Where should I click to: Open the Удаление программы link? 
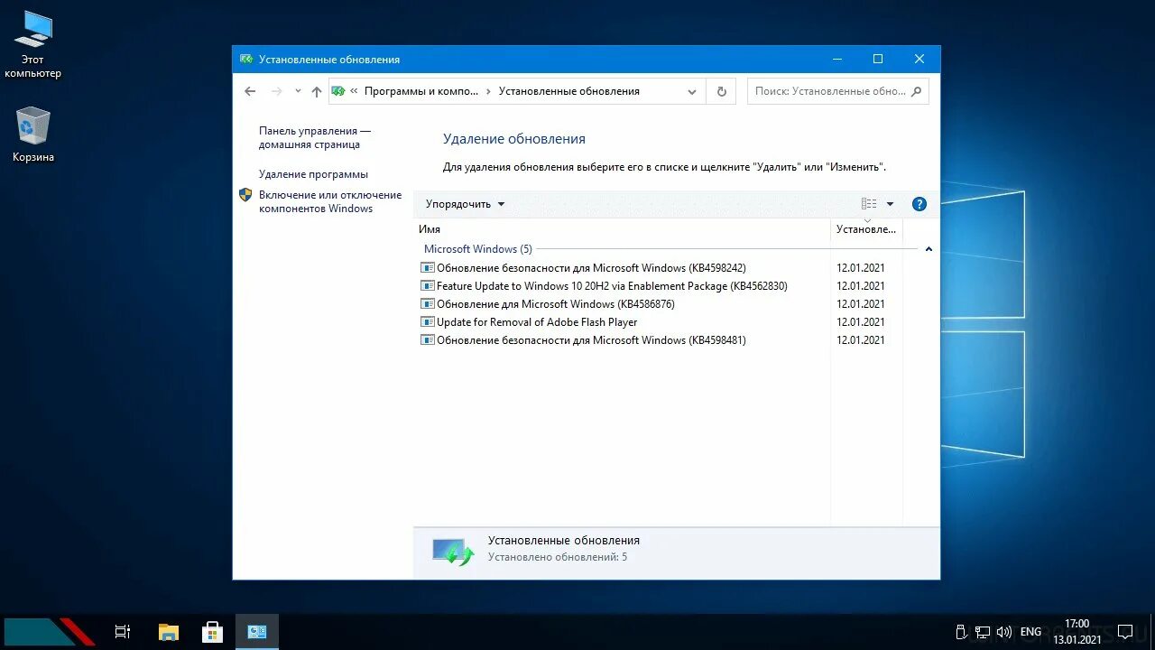click(313, 174)
